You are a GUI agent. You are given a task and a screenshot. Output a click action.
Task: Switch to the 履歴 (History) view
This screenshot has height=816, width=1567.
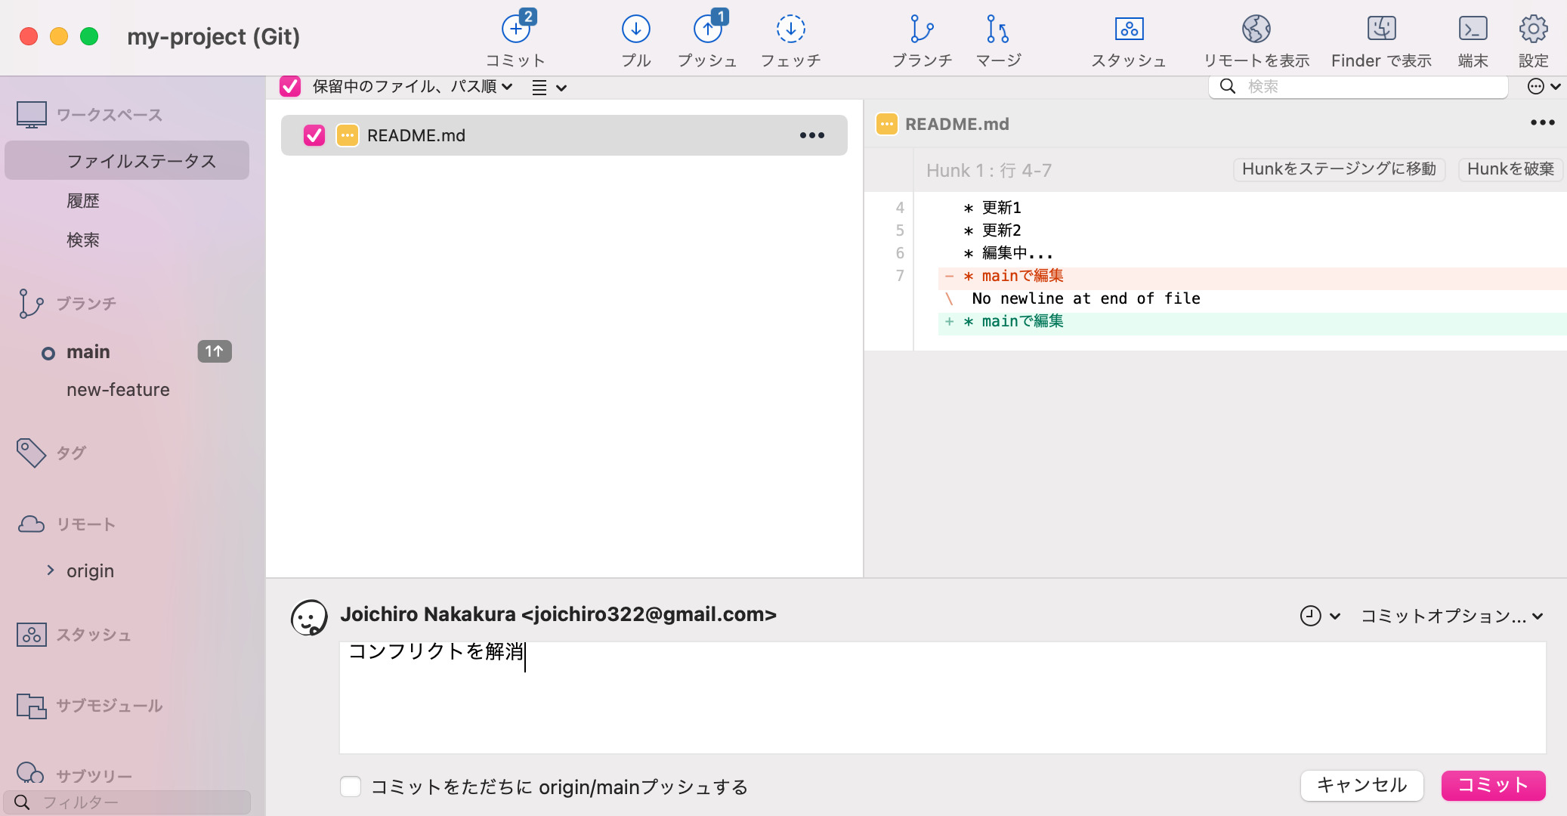(x=83, y=200)
